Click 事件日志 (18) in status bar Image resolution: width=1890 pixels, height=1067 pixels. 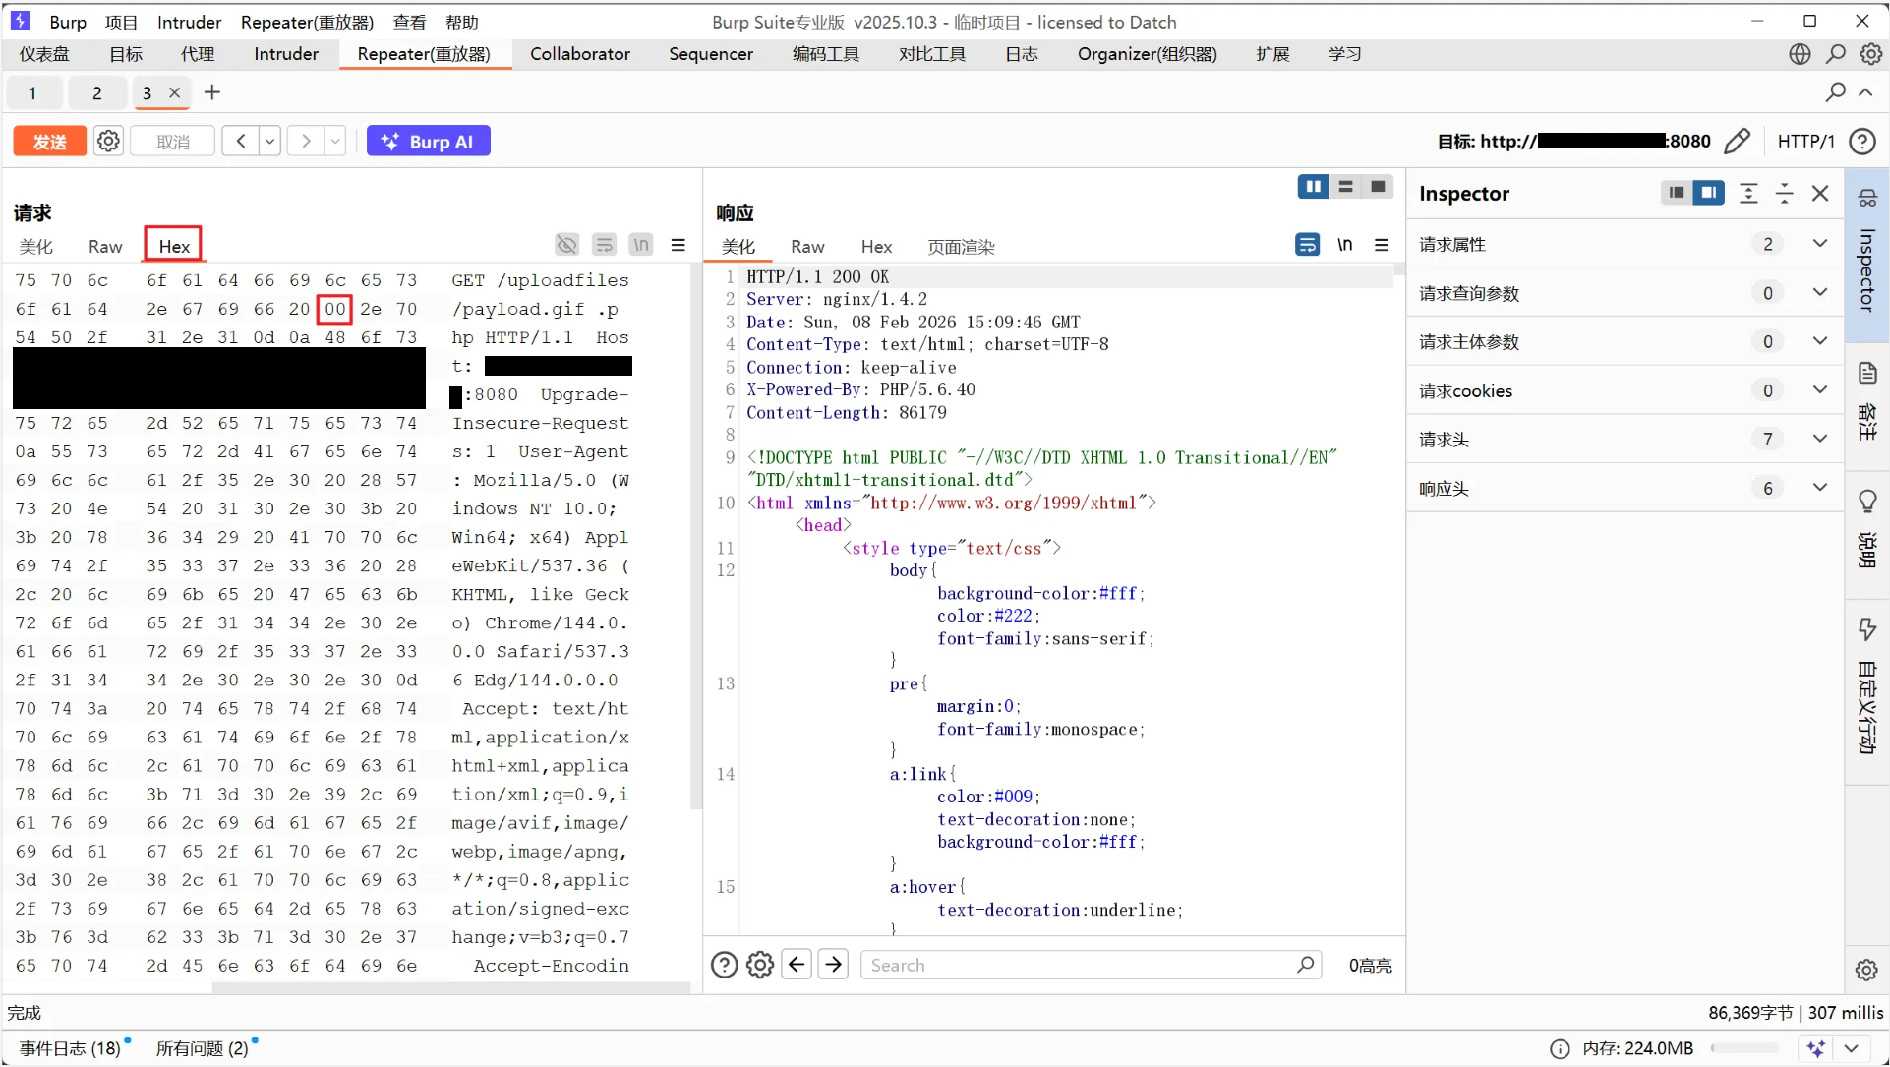71,1048
